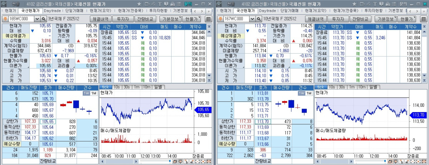Click the font size T icon in right window
This screenshot has height=165, width=429.
tap(375, 4)
